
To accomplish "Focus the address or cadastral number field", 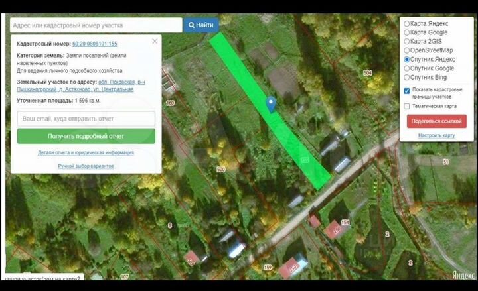I will click(x=96, y=25).
